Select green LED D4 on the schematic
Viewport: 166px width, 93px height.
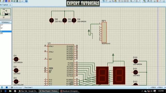(x=74, y=20)
